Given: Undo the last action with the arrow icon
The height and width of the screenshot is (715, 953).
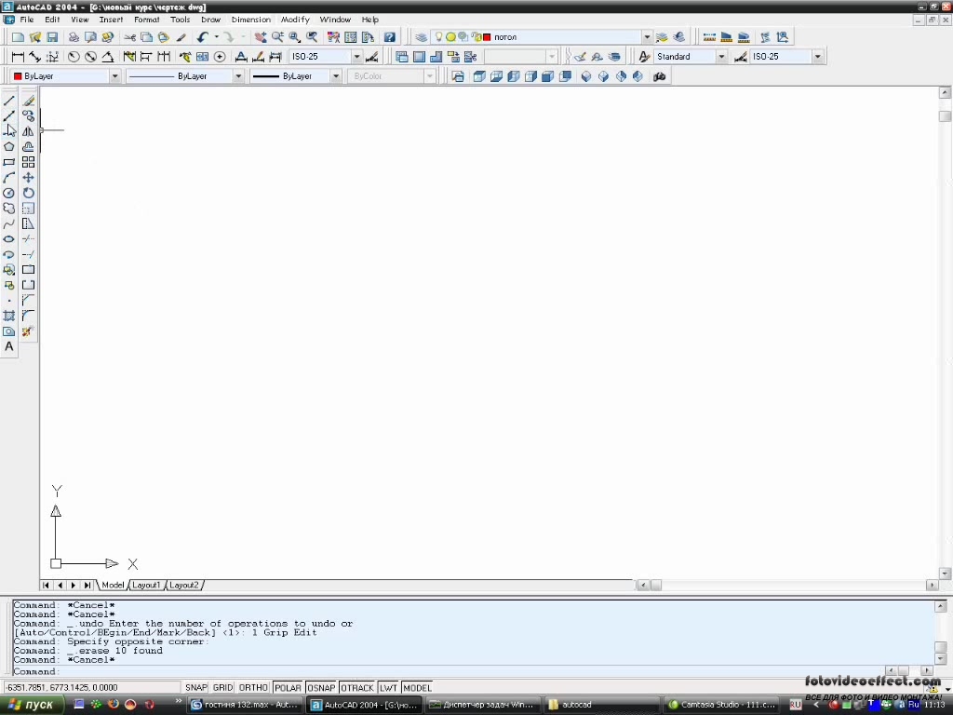Looking at the screenshot, I should click(202, 37).
